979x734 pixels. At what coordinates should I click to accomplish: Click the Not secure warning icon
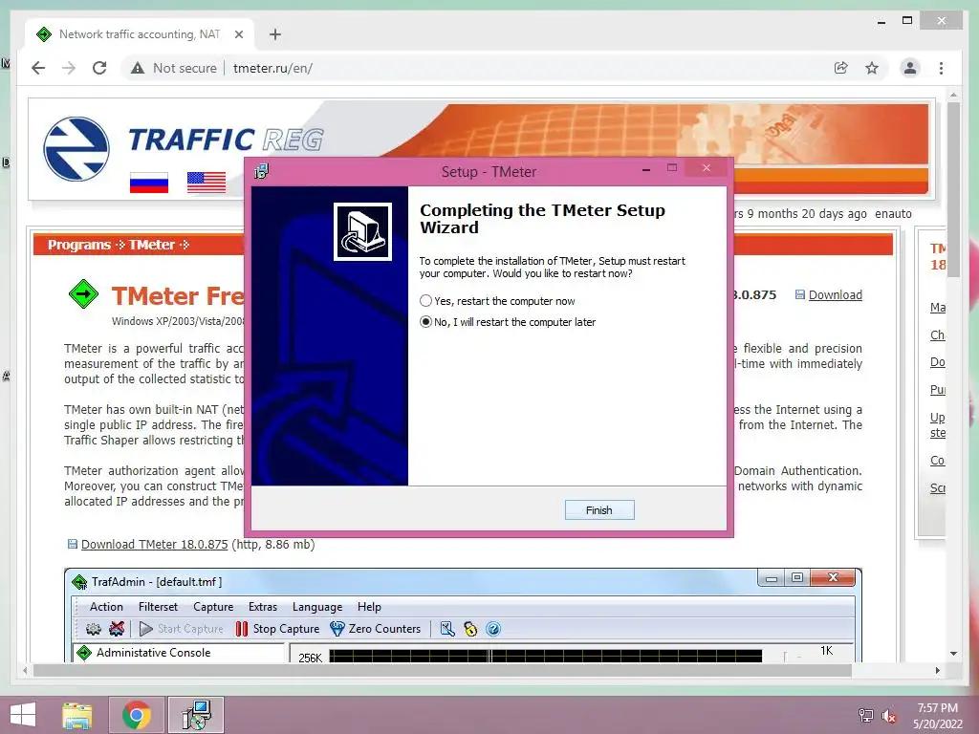(138, 68)
